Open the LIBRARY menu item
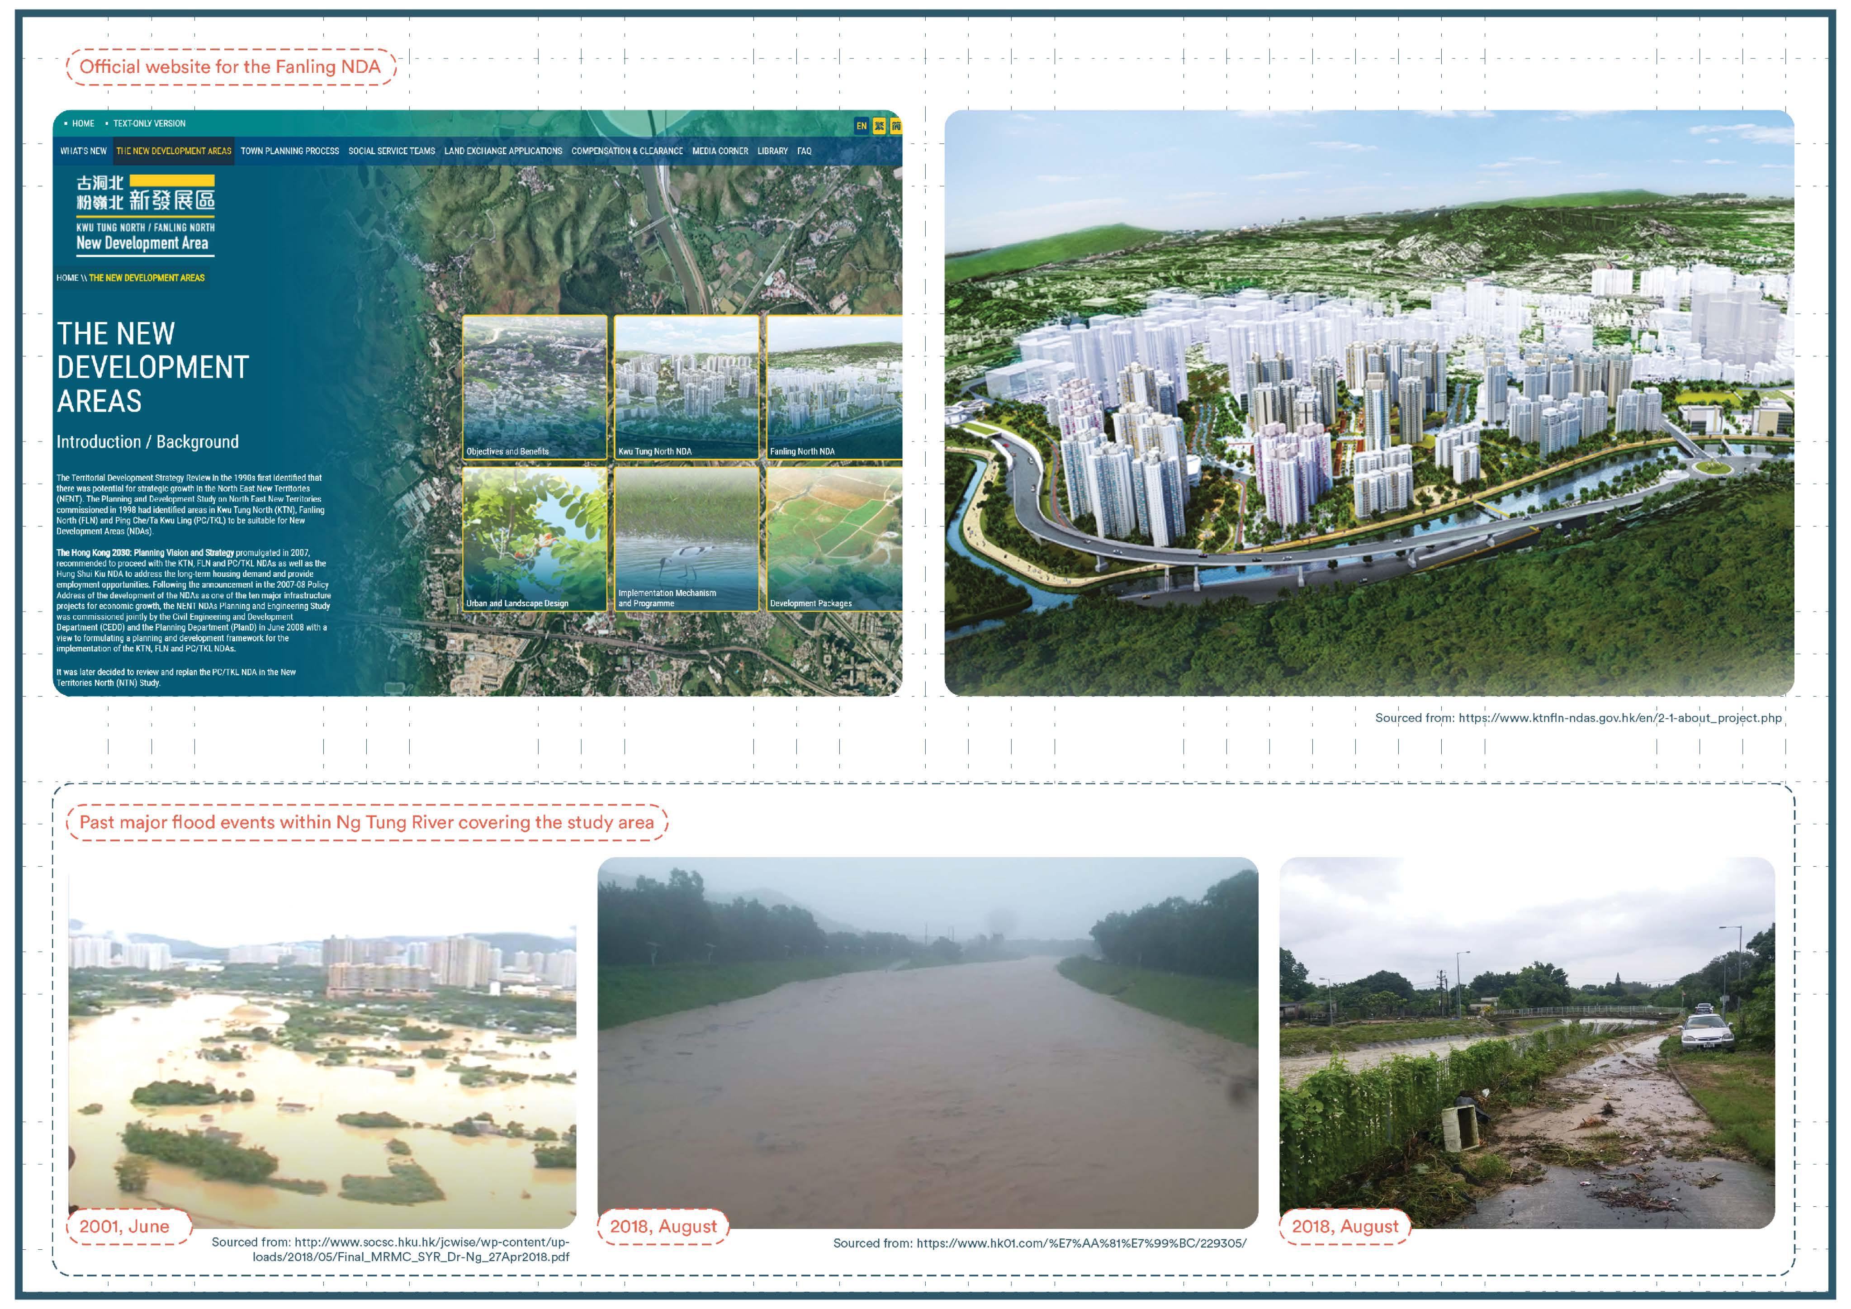This screenshot has height=1309, width=1851. click(x=772, y=151)
